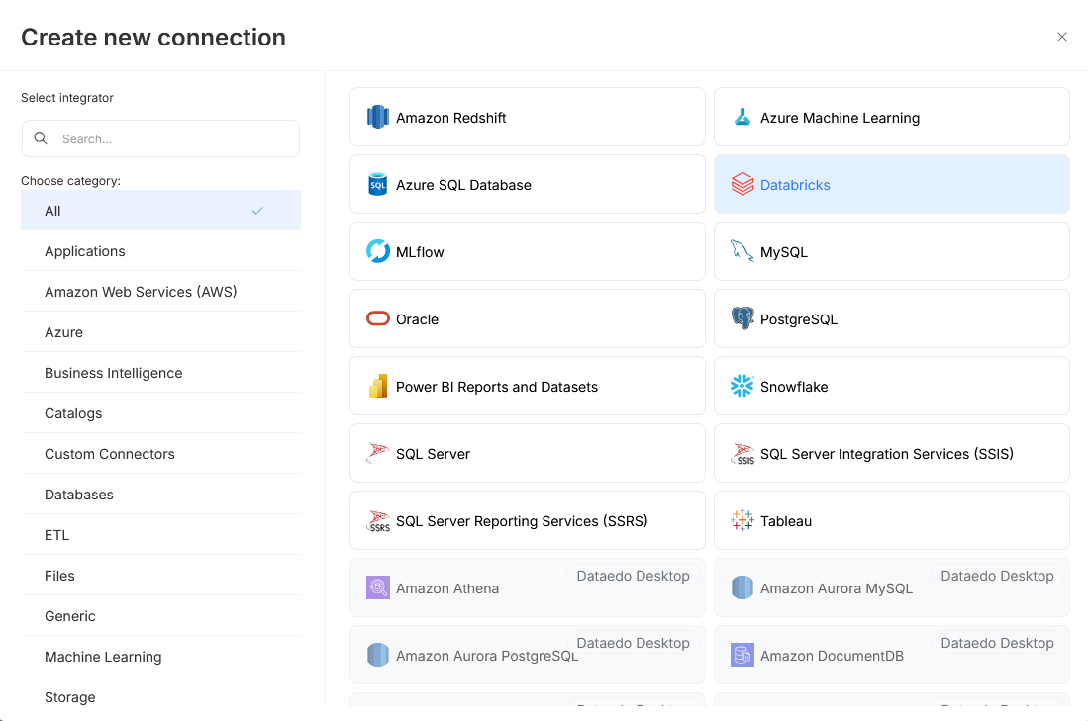Viewport: 1088px width, 721px height.
Task: Select SQL Server Integration Services (SSIS)
Action: point(891,454)
